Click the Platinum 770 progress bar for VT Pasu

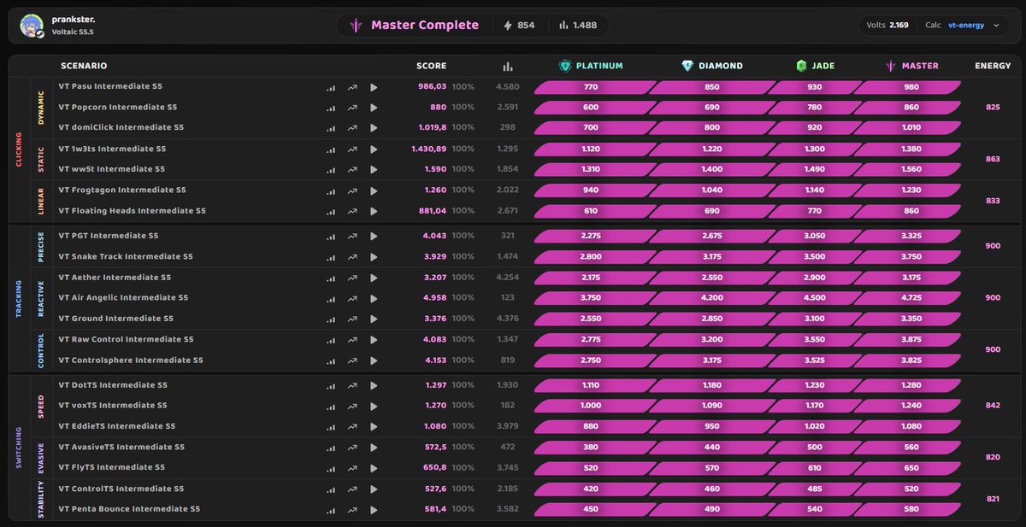pyautogui.click(x=594, y=87)
